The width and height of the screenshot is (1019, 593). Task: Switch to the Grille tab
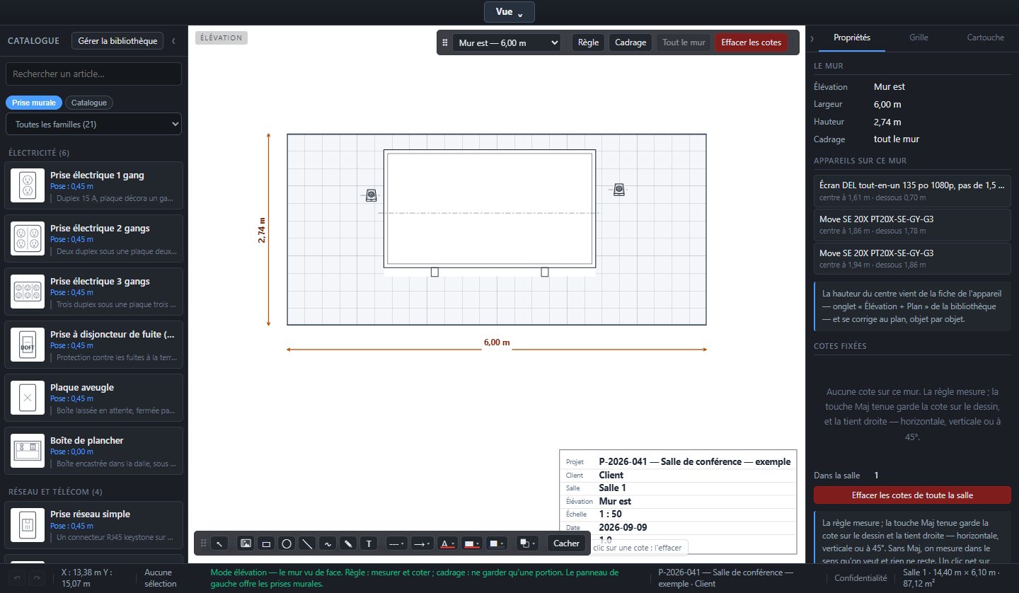coord(919,38)
